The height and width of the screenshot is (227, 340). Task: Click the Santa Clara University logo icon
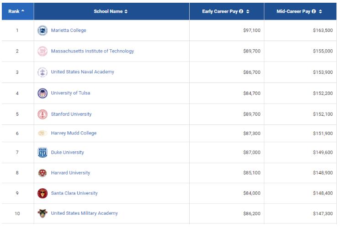pos(42,193)
